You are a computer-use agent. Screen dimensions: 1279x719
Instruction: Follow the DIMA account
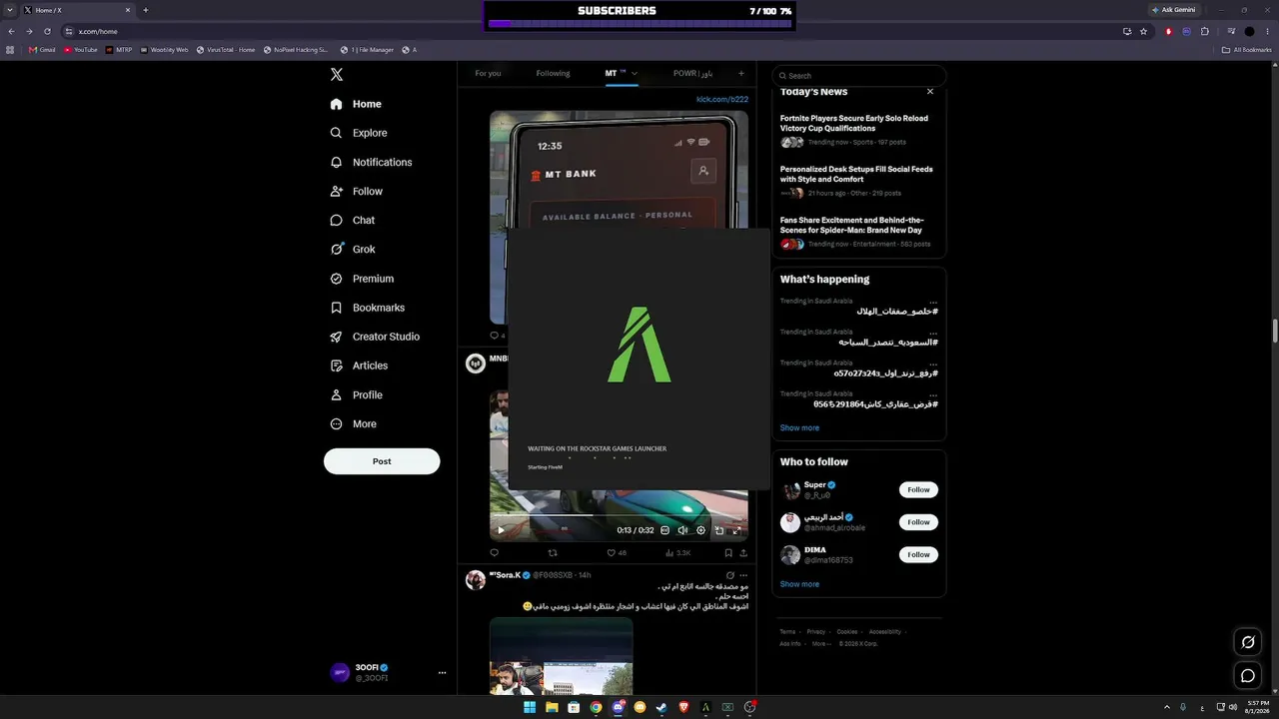(918, 554)
